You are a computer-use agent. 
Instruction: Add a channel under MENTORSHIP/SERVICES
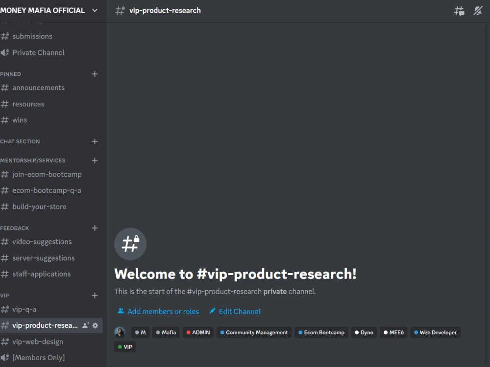[95, 160]
